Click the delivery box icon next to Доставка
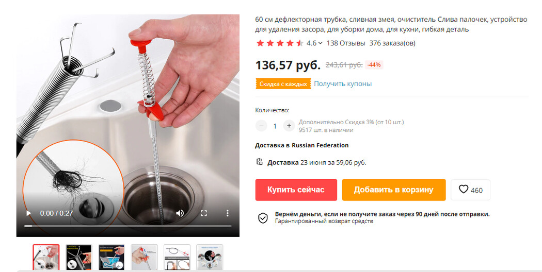This screenshot has width=542, height=272. (x=260, y=162)
